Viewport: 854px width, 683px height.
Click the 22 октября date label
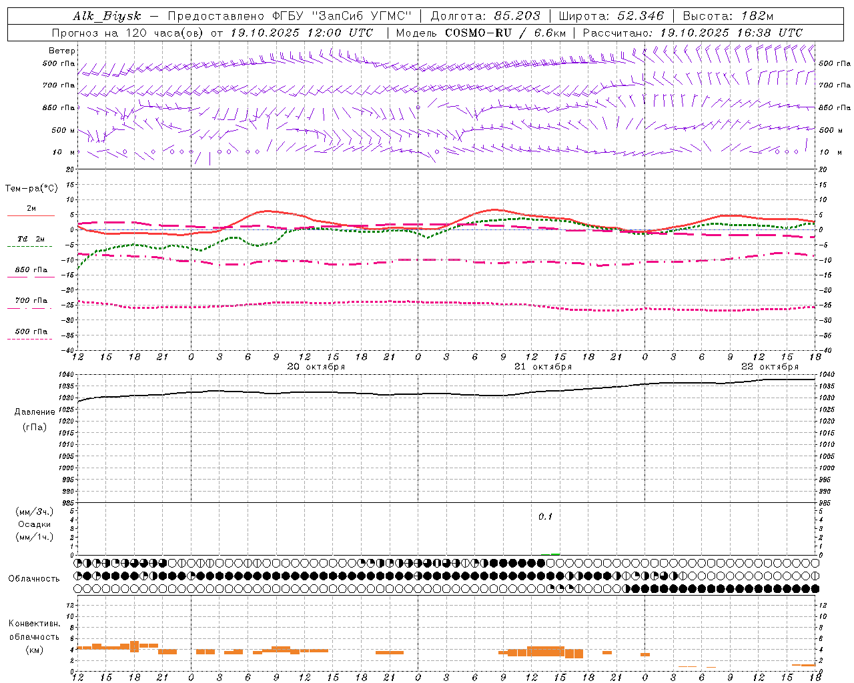pyautogui.click(x=770, y=367)
